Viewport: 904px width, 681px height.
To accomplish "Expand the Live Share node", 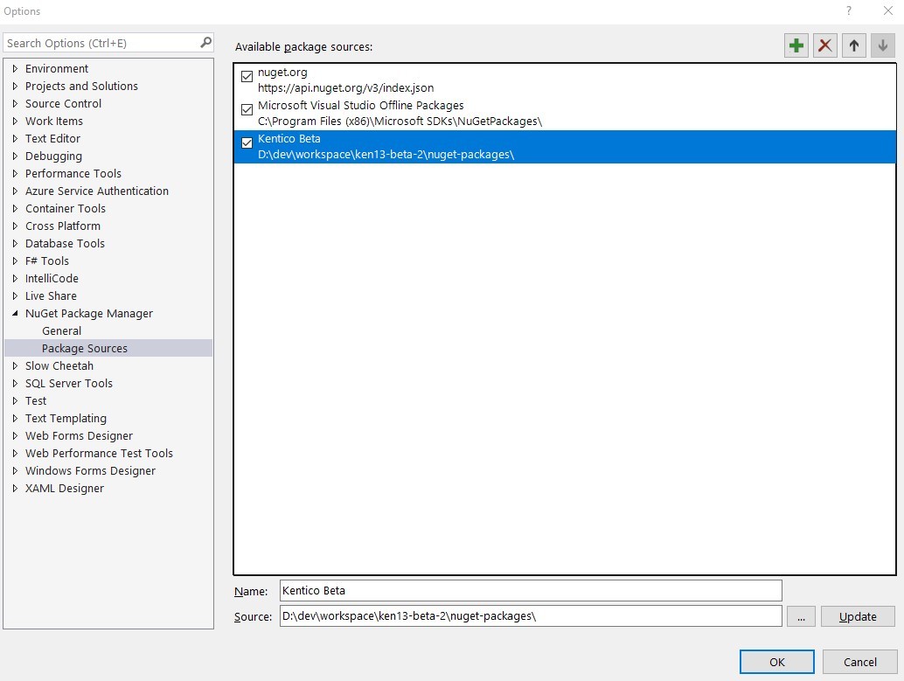I will pos(15,295).
